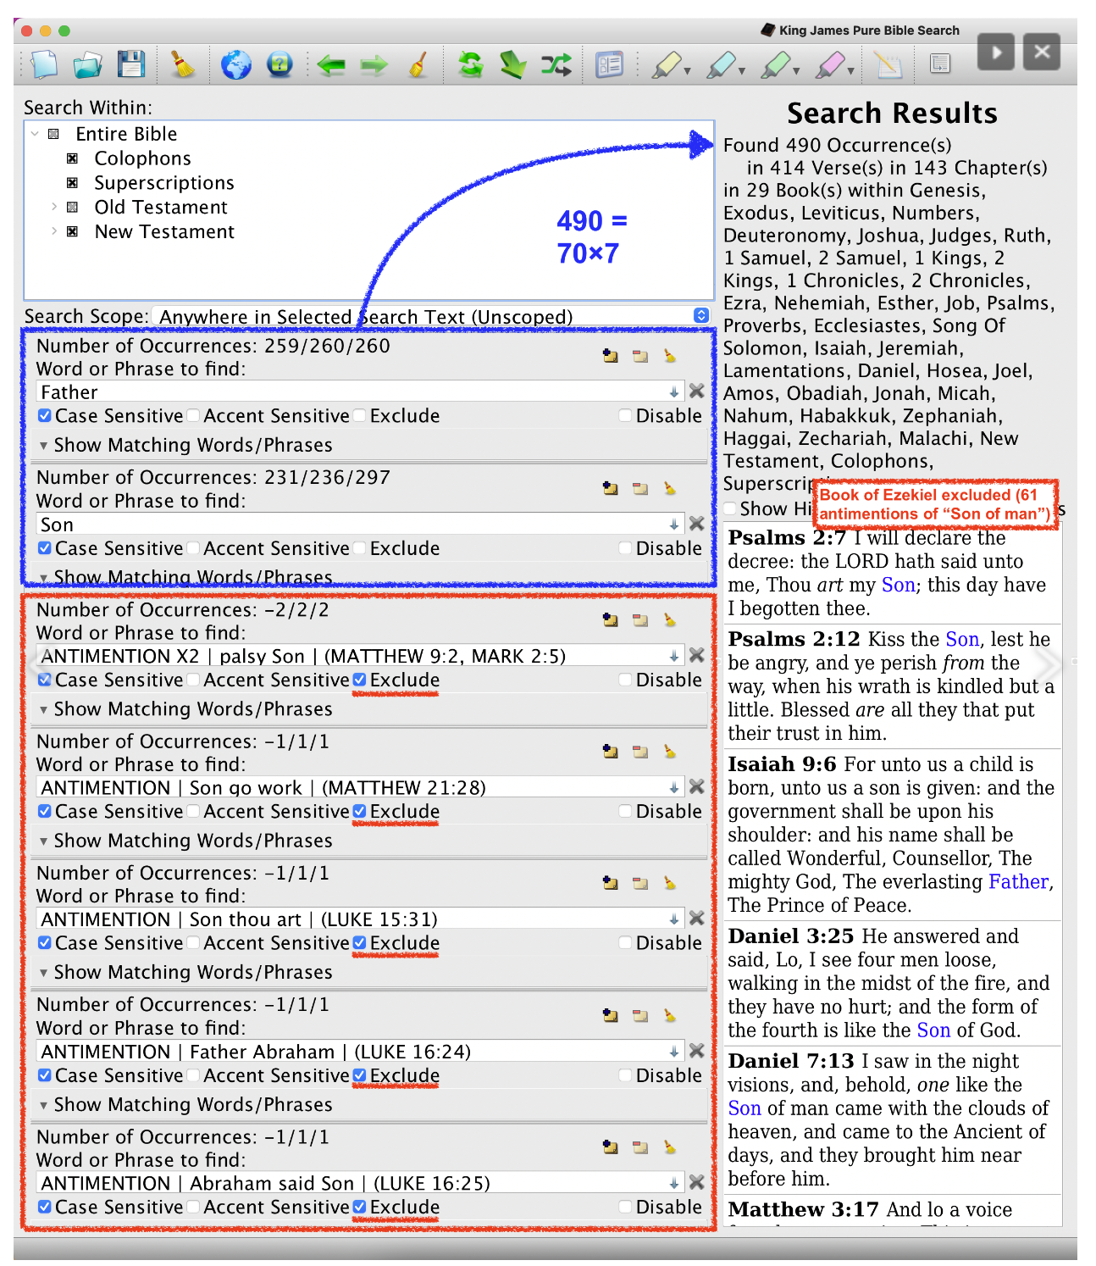The image size is (1096, 1266).
Task: Click the paintbrush icon beside navigation arrows
Action: click(418, 64)
